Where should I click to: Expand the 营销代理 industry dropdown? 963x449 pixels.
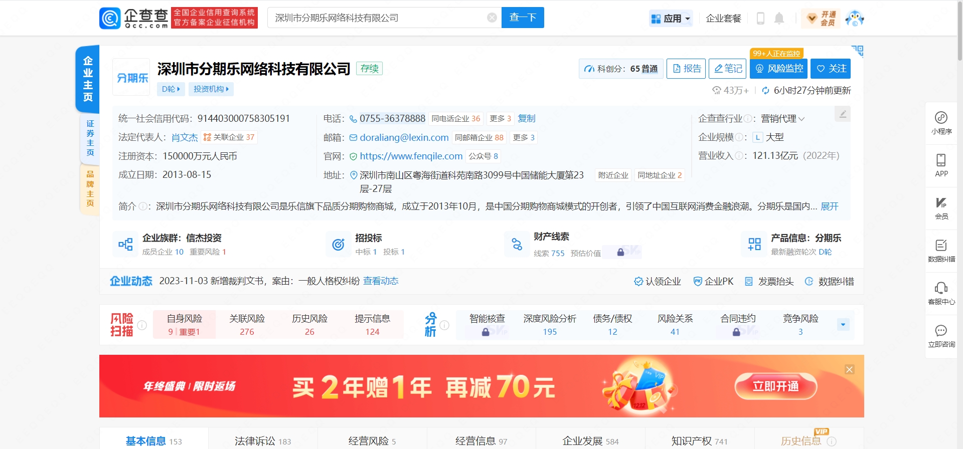click(x=801, y=119)
